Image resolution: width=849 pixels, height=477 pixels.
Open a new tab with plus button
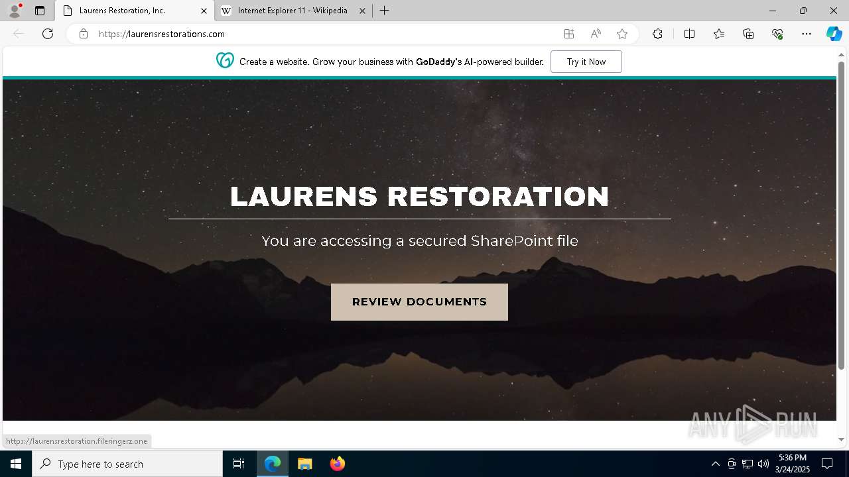tap(384, 11)
